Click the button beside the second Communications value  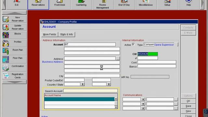(176, 104)
